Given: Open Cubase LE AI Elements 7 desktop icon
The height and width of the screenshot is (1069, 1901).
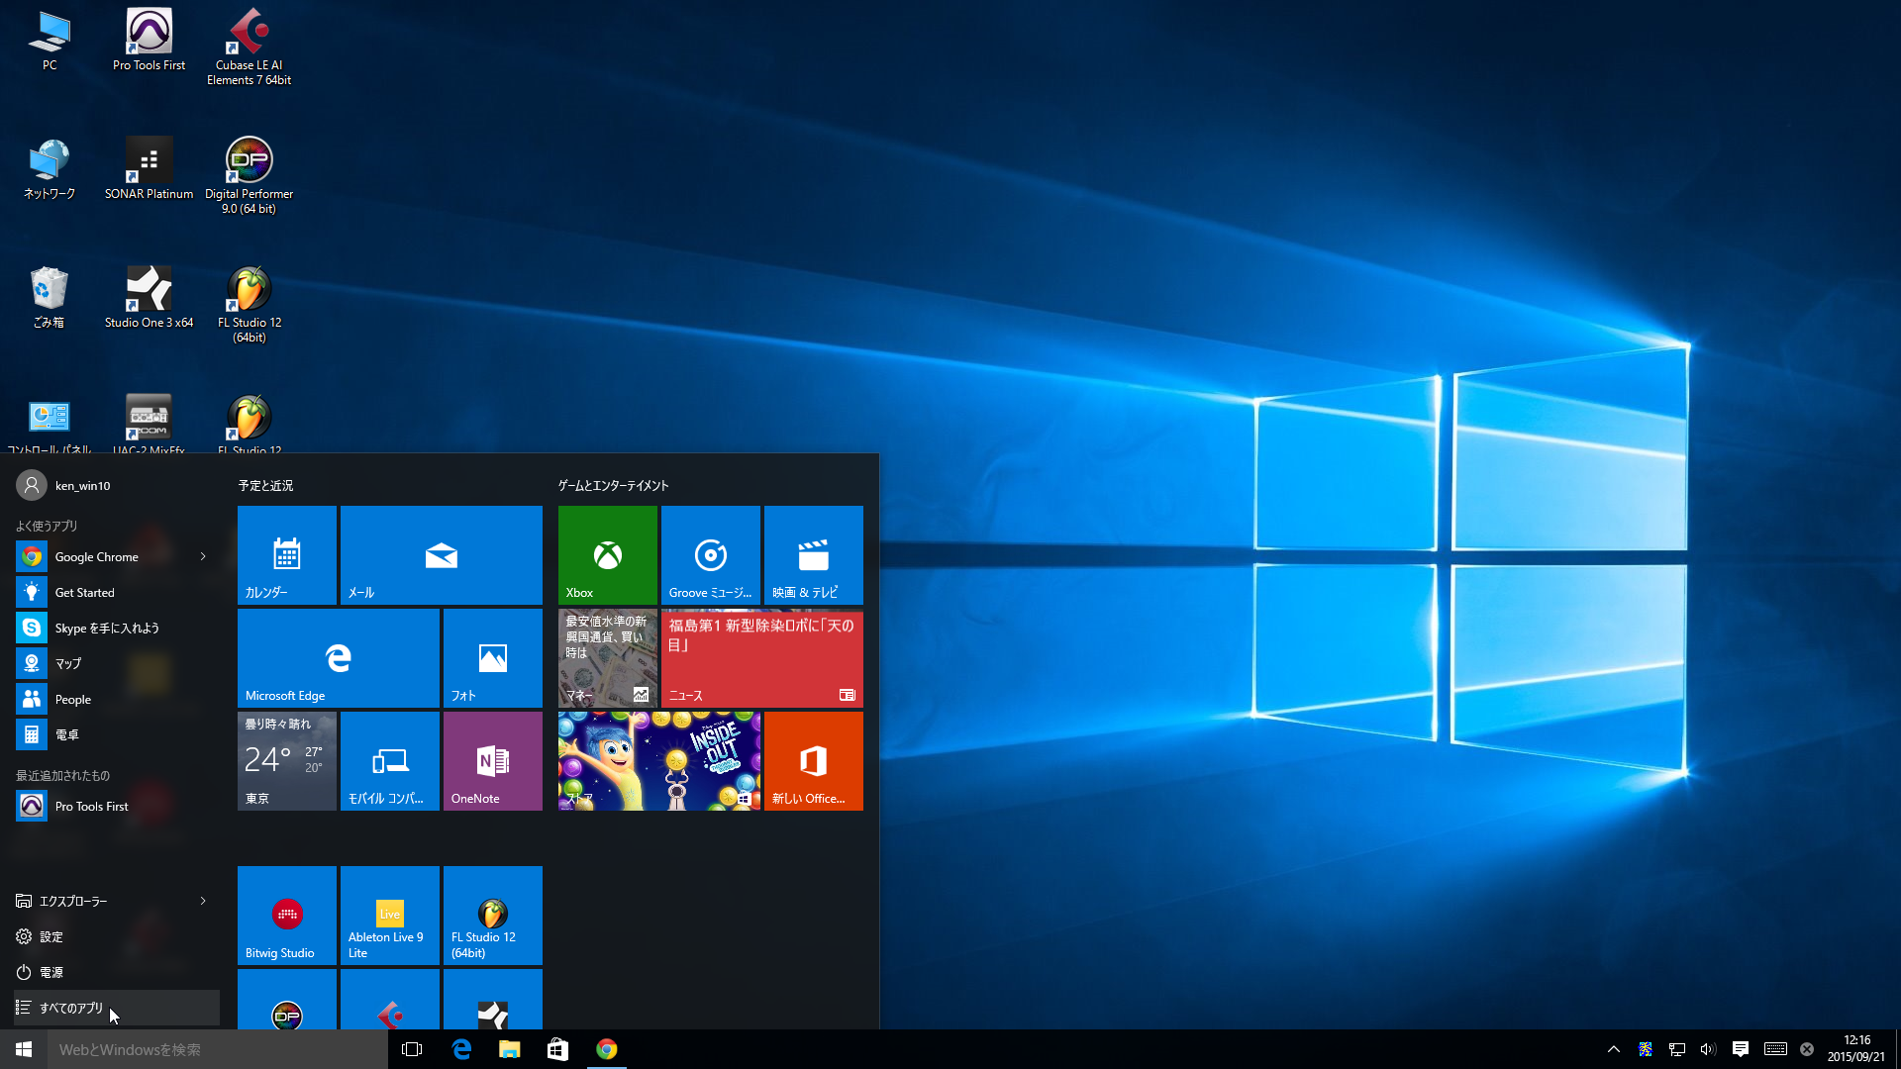Looking at the screenshot, I should point(249,47).
